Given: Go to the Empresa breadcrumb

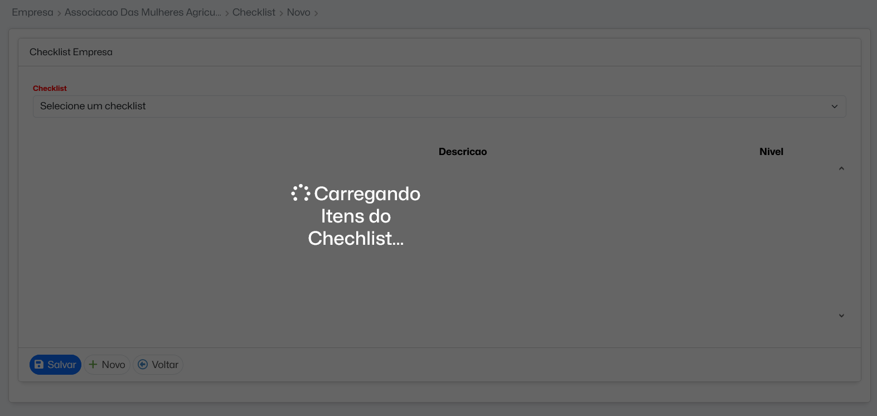Looking at the screenshot, I should (32, 12).
